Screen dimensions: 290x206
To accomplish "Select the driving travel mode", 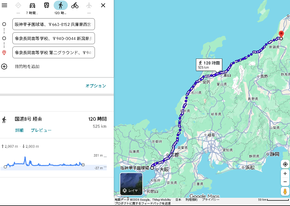I will 32,5.
